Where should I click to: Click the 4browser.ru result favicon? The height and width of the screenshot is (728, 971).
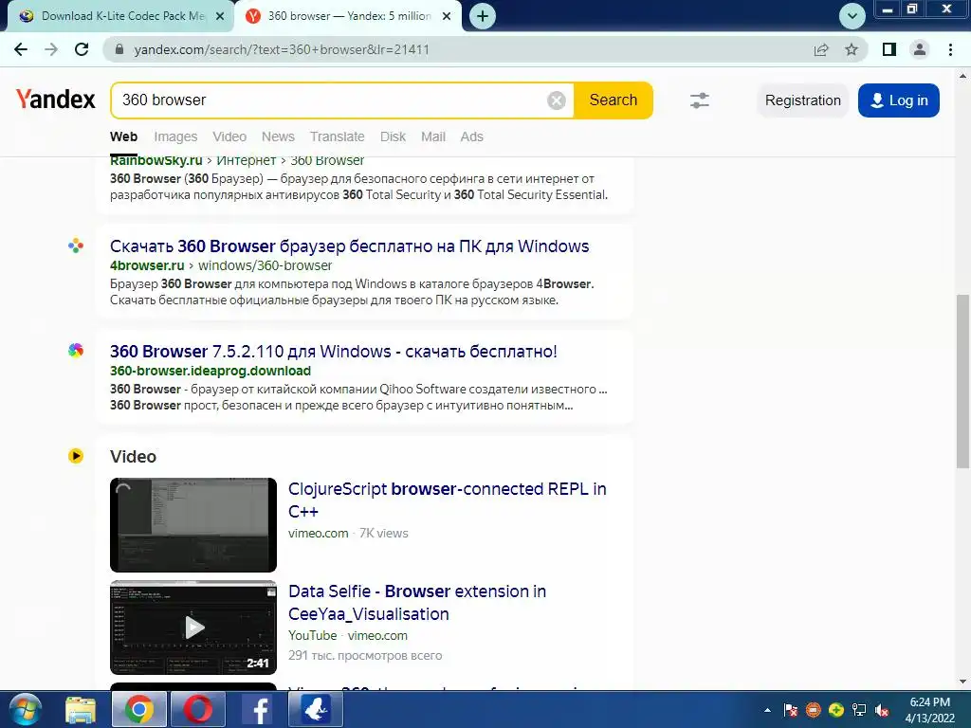(x=76, y=246)
